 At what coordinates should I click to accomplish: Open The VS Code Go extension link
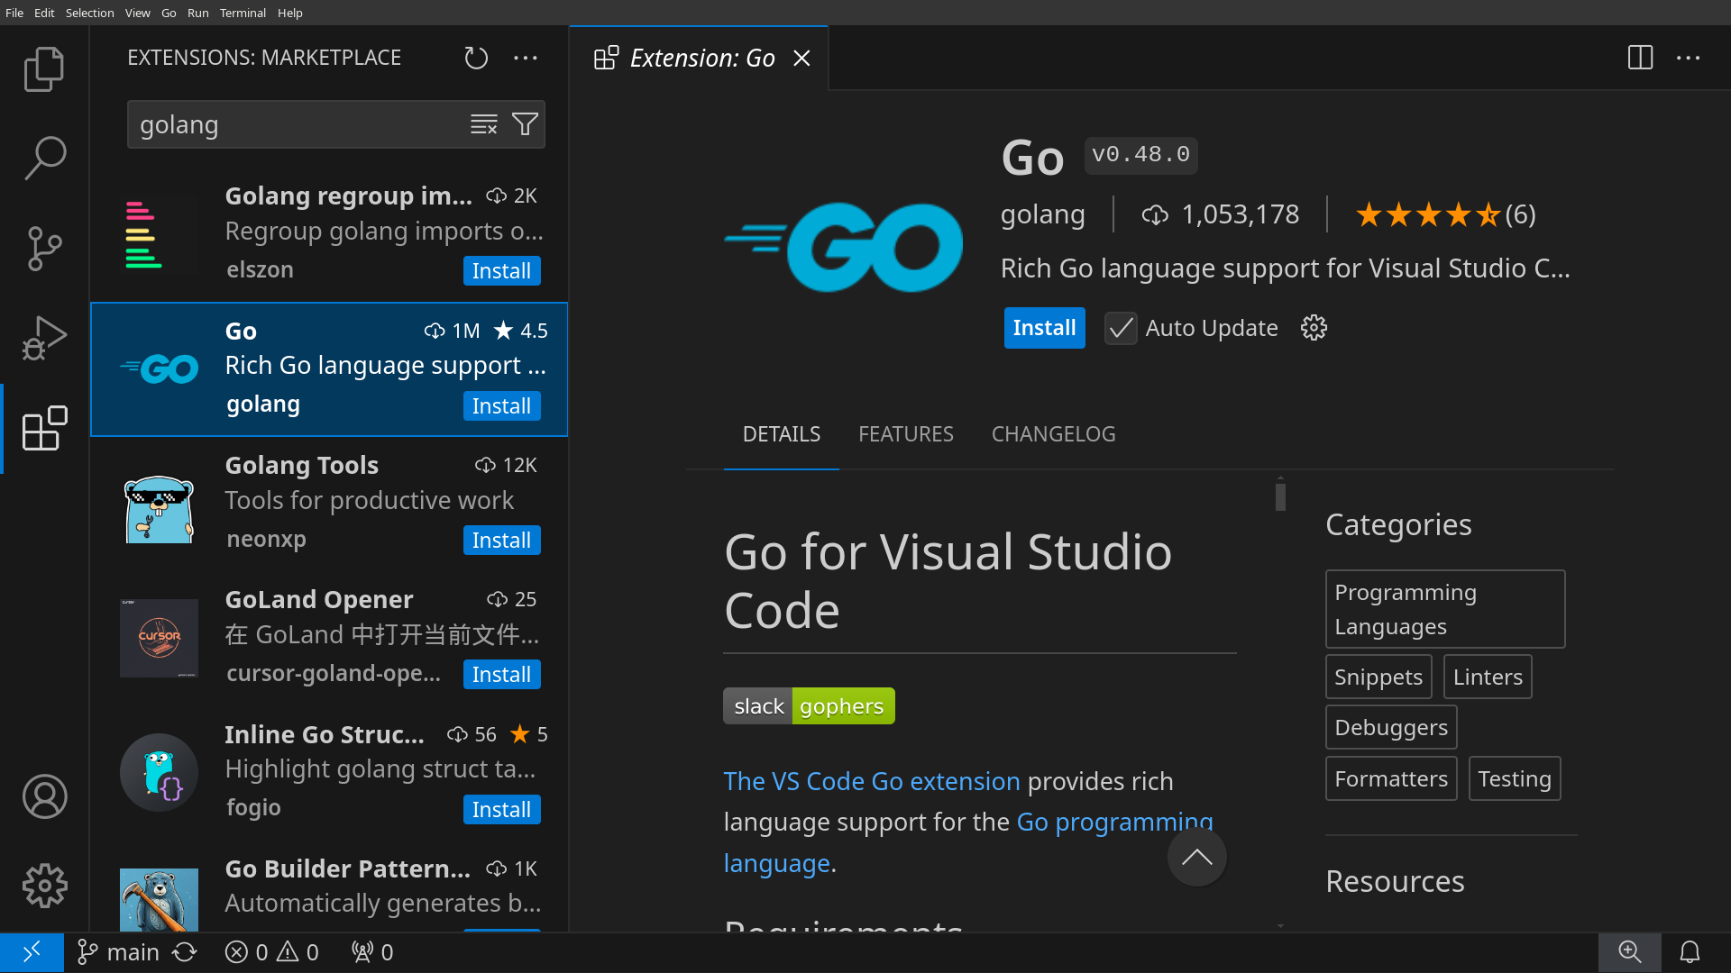[x=872, y=781]
